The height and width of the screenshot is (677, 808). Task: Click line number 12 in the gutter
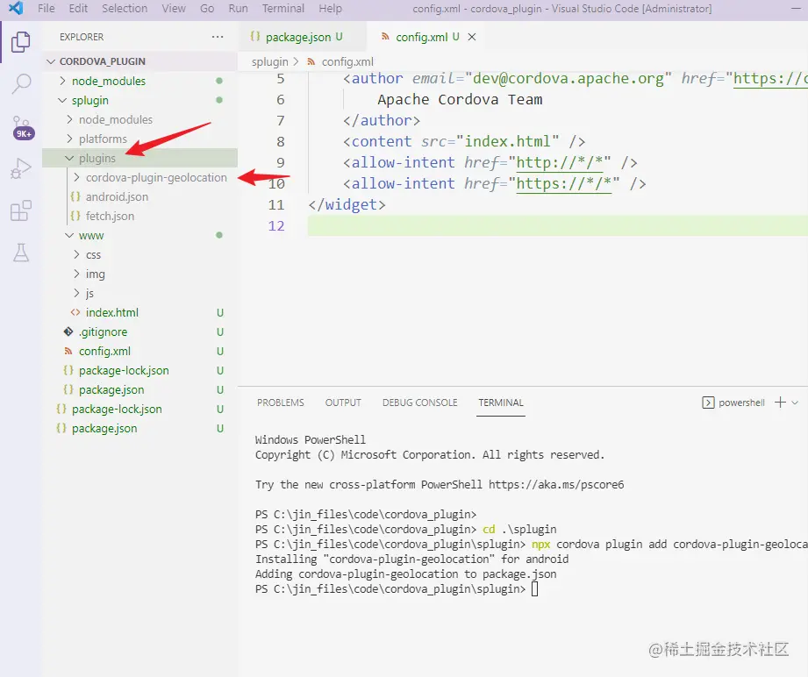276,226
